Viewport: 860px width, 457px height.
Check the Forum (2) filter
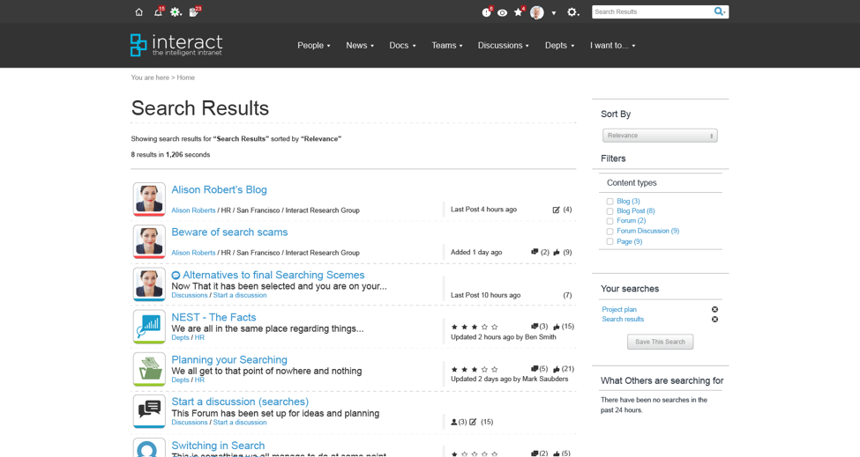click(x=609, y=221)
